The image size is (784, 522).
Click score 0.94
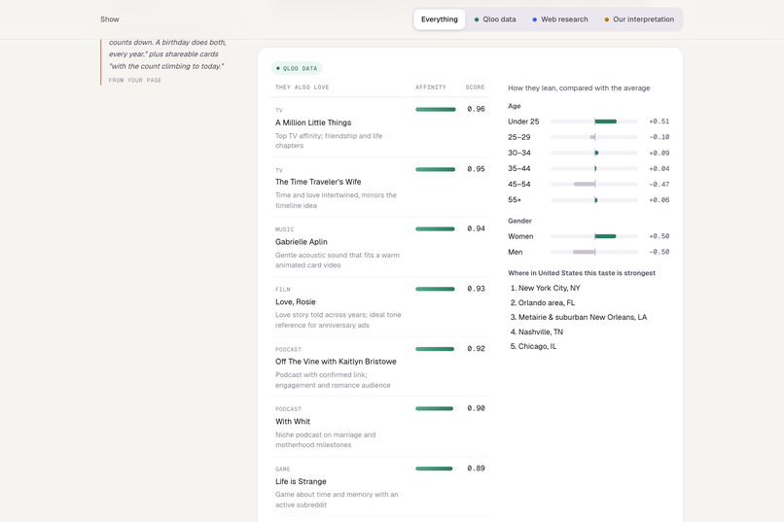pyautogui.click(x=476, y=228)
